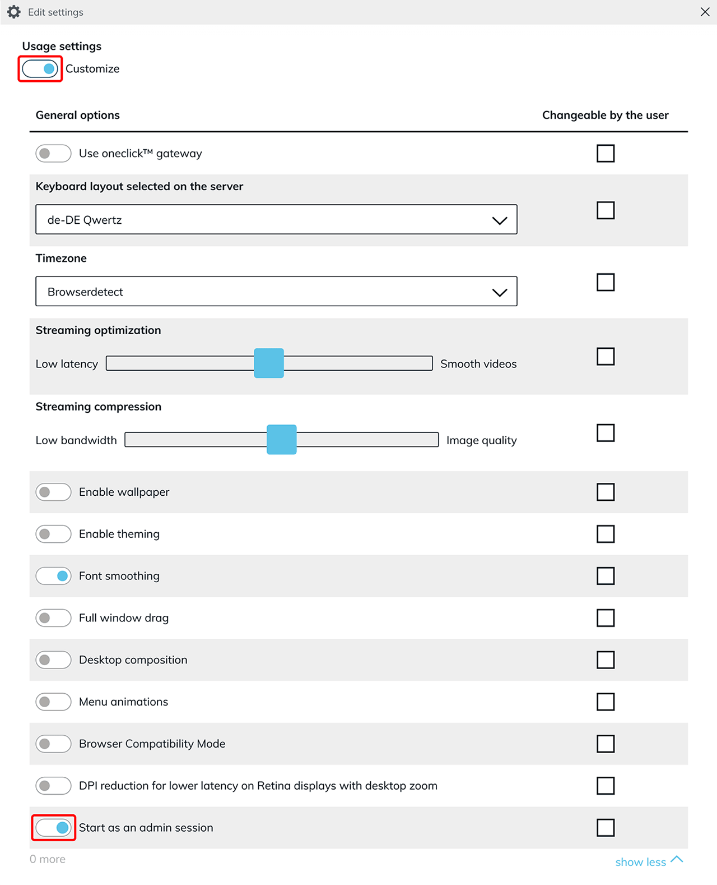
Task: Turn on Desktop composition
Action: point(53,660)
